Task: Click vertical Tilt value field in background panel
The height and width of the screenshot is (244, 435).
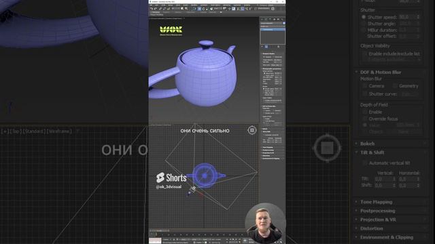Action: tap(385, 179)
